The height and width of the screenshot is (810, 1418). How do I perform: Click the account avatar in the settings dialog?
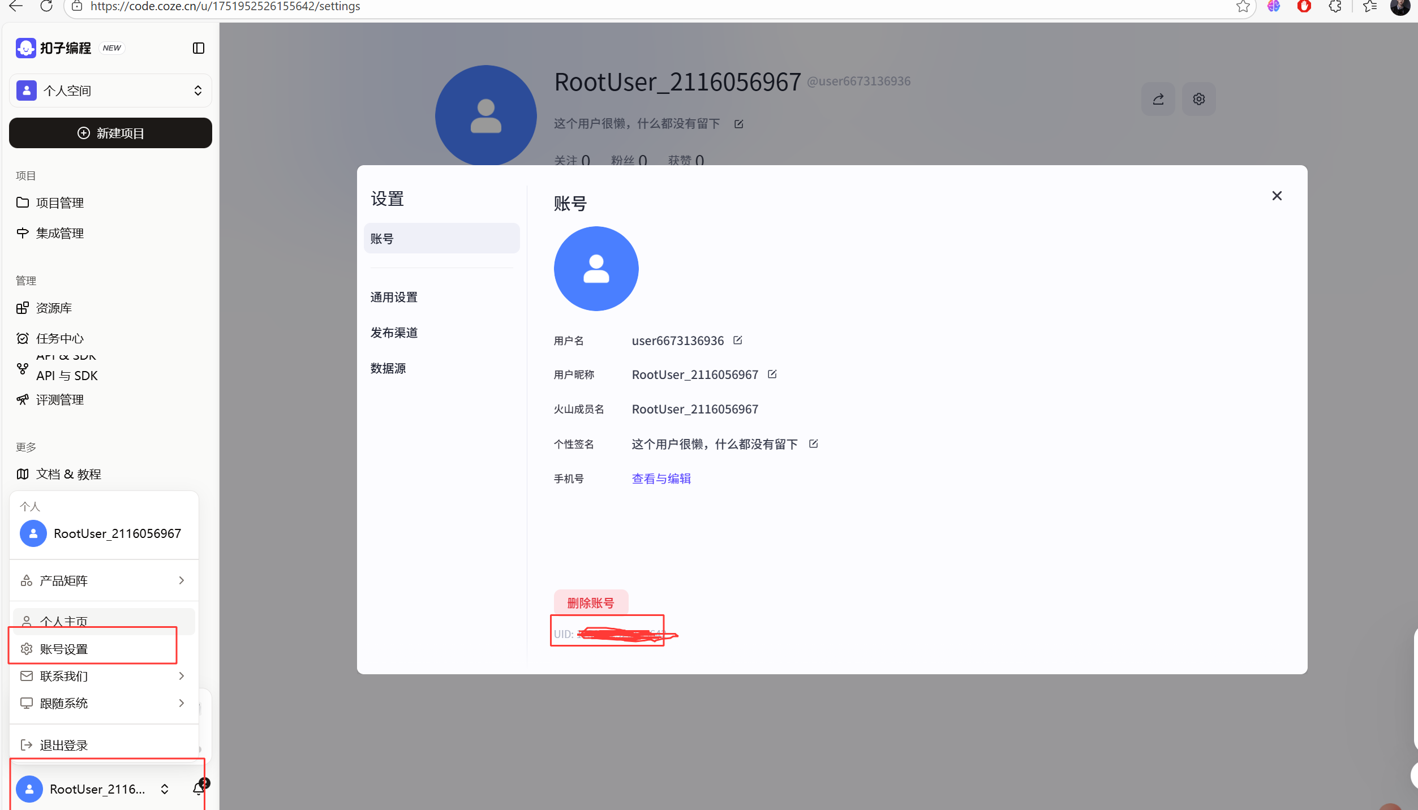pyautogui.click(x=596, y=269)
